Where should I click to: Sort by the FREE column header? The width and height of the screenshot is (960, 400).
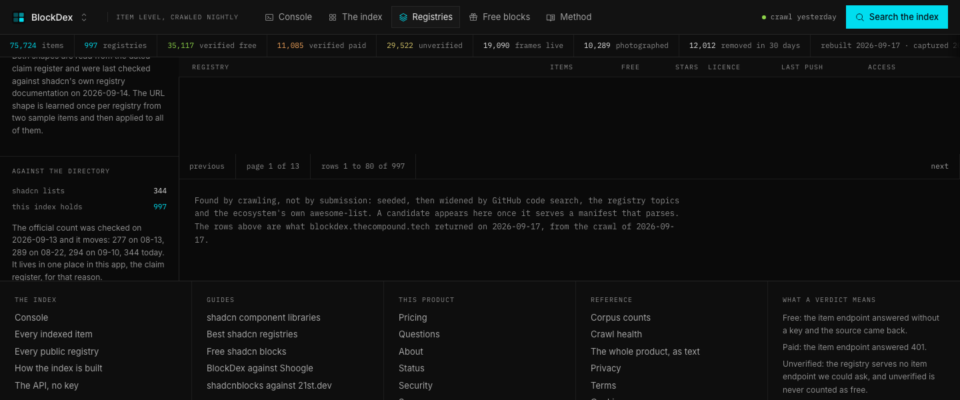[x=631, y=67]
